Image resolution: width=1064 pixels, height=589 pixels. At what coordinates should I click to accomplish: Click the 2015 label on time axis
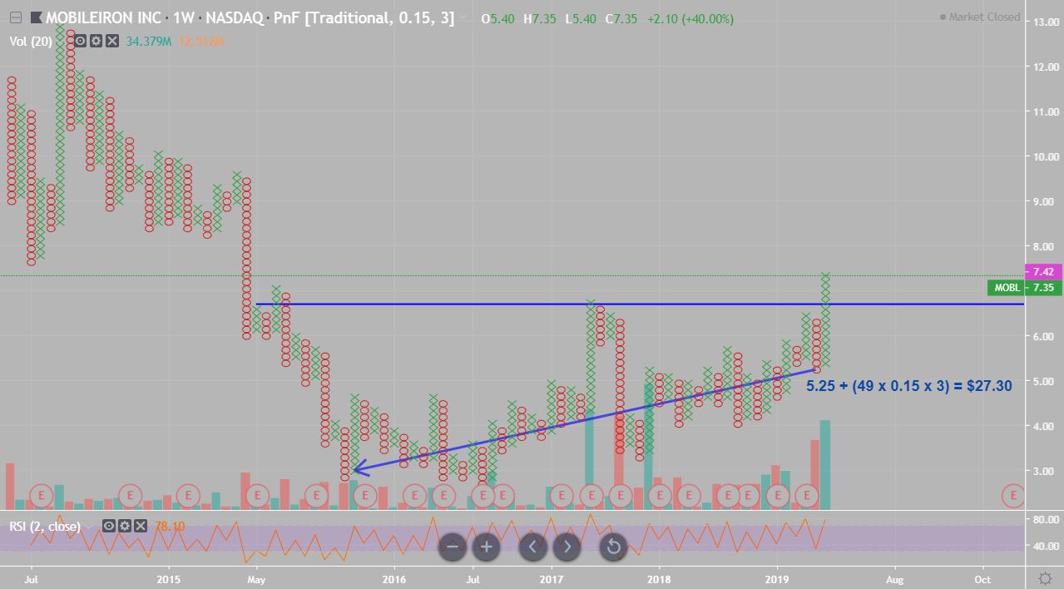[x=168, y=578]
